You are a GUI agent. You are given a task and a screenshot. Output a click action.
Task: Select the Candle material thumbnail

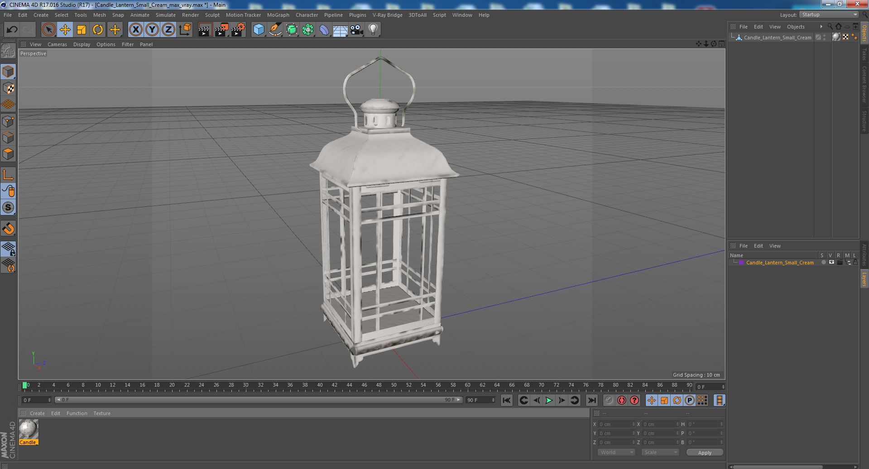pos(29,432)
